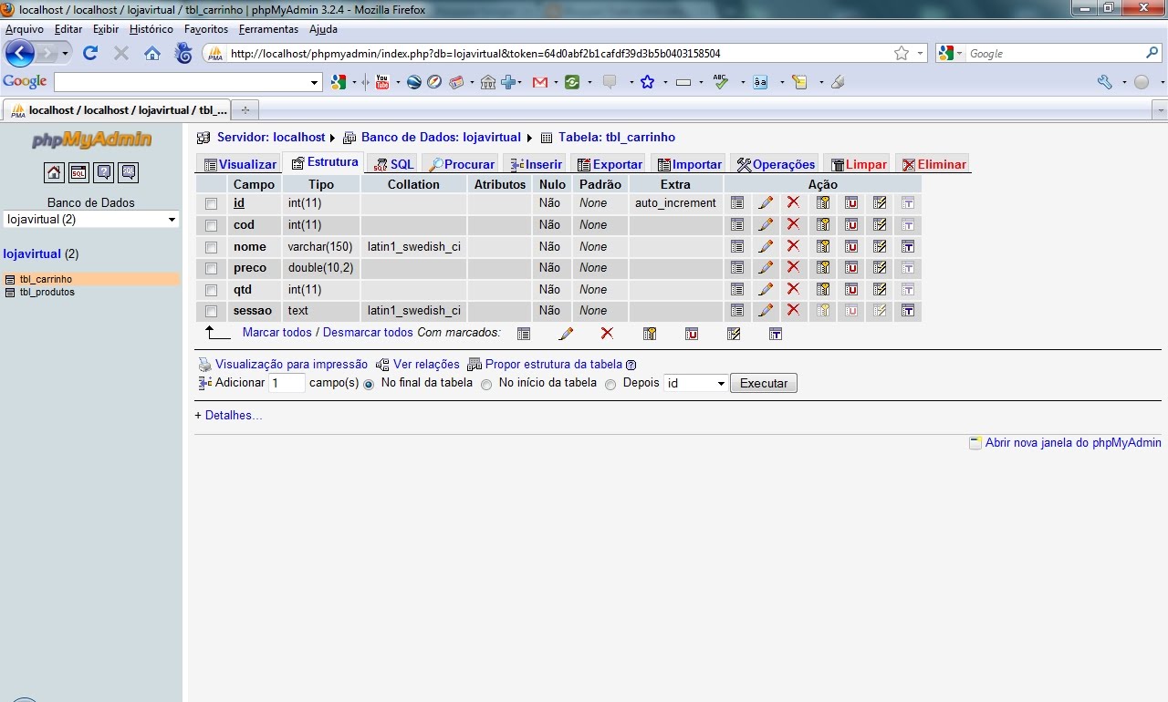Switch to the SQL tab
This screenshot has height=702, width=1168.
click(392, 163)
